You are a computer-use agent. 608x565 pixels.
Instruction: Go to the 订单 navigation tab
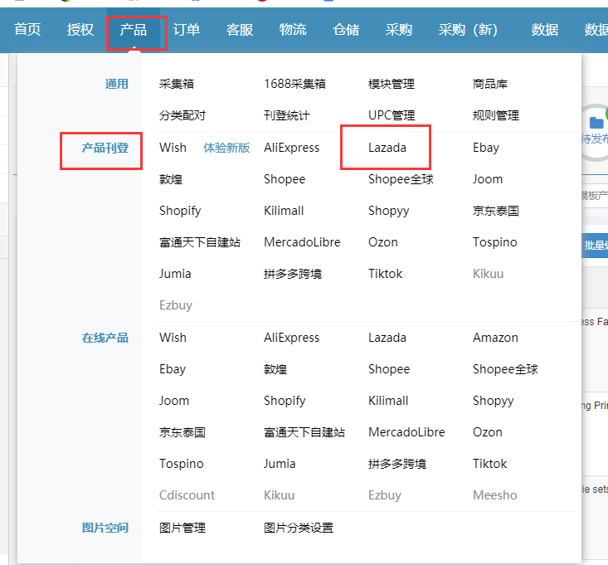(x=187, y=30)
